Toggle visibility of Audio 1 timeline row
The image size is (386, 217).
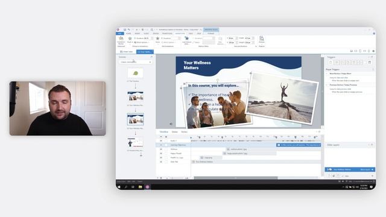point(161,140)
